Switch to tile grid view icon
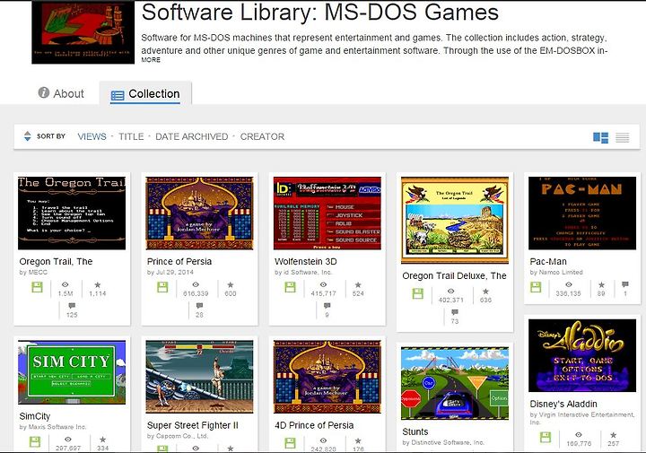646x453 pixels. pyautogui.click(x=600, y=137)
